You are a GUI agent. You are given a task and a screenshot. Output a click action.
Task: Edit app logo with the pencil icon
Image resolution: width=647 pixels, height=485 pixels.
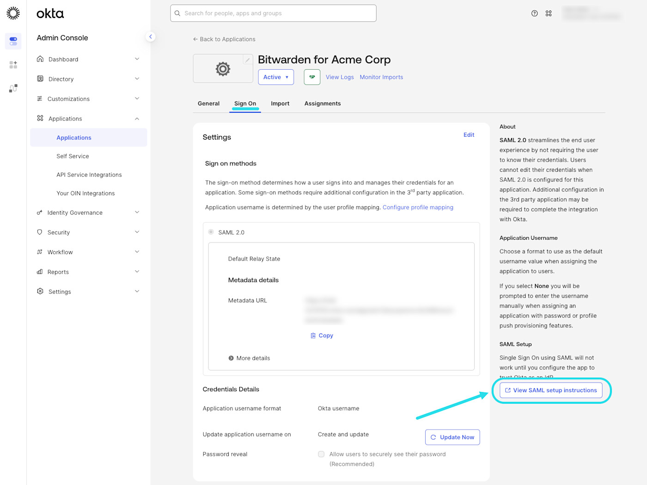coord(248,60)
